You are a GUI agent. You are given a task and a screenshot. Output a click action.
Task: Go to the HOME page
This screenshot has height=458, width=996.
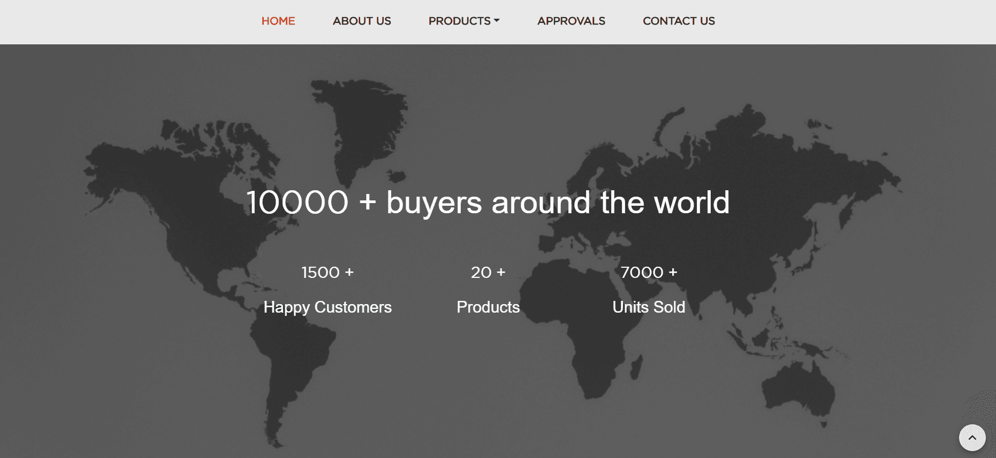278,21
